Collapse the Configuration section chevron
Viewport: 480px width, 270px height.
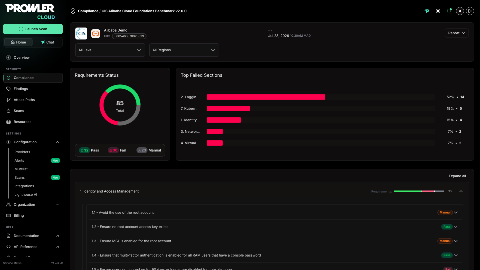coord(57,142)
